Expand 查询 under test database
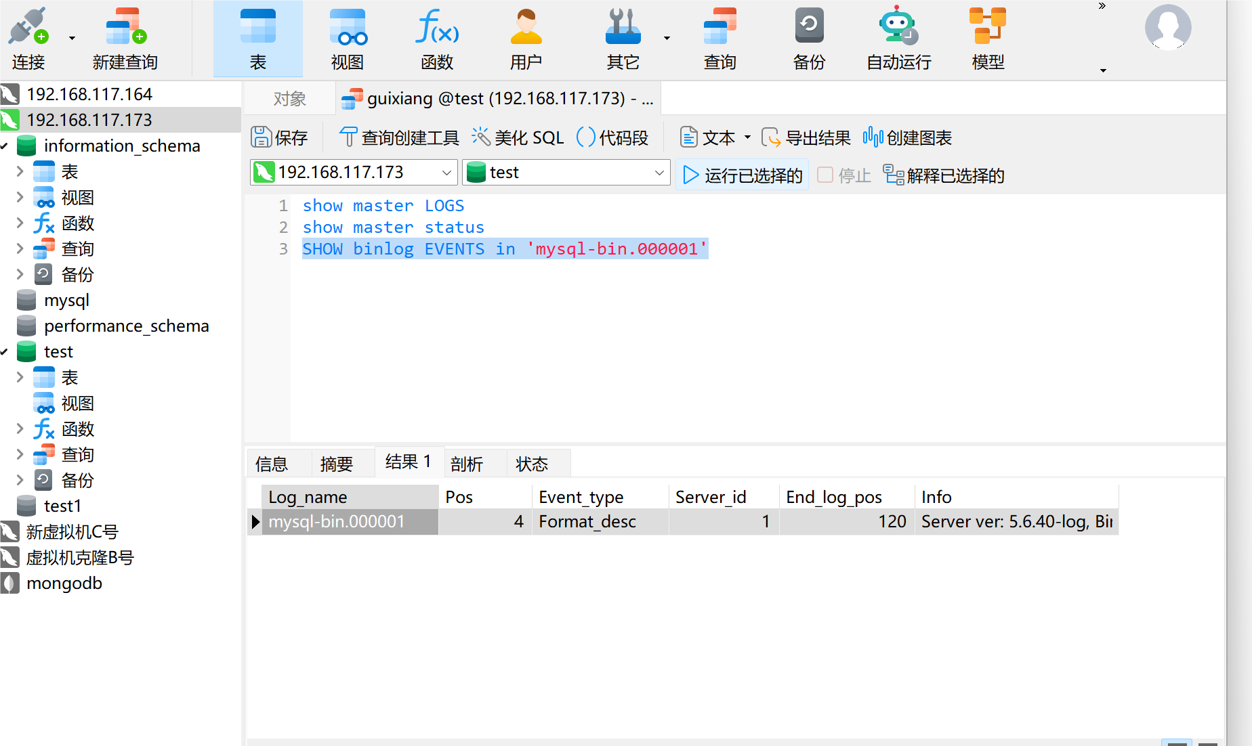 click(20, 454)
